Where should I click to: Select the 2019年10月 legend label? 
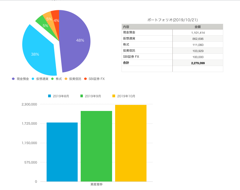tap(126, 96)
